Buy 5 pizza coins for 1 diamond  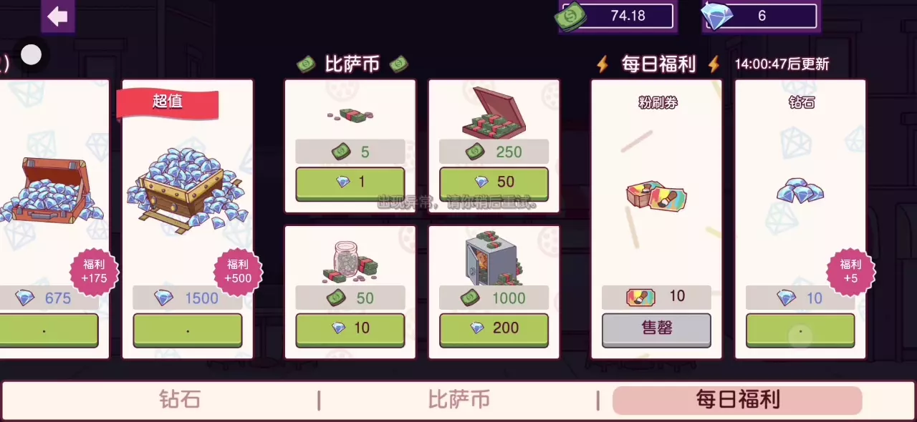click(x=350, y=182)
